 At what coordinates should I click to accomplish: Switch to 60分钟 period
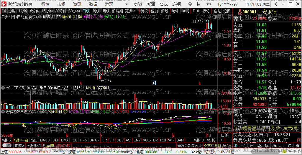pos(74,11)
